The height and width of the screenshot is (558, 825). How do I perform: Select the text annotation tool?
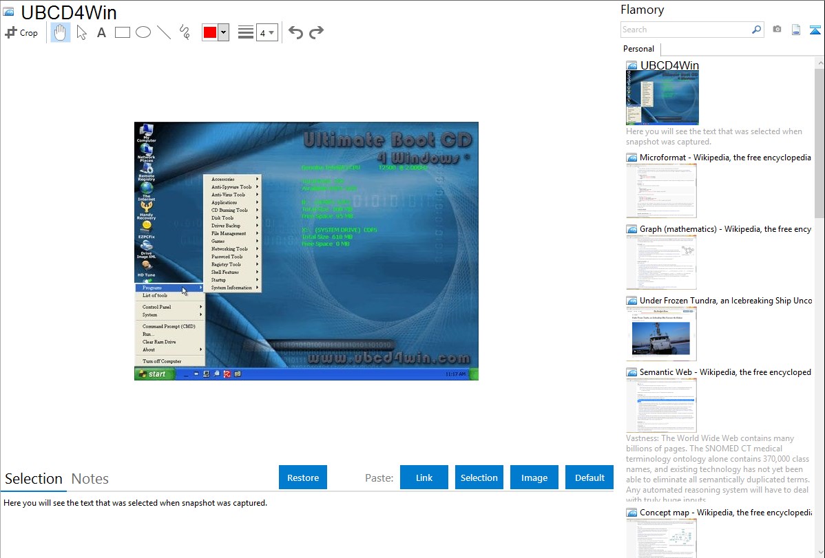(101, 32)
